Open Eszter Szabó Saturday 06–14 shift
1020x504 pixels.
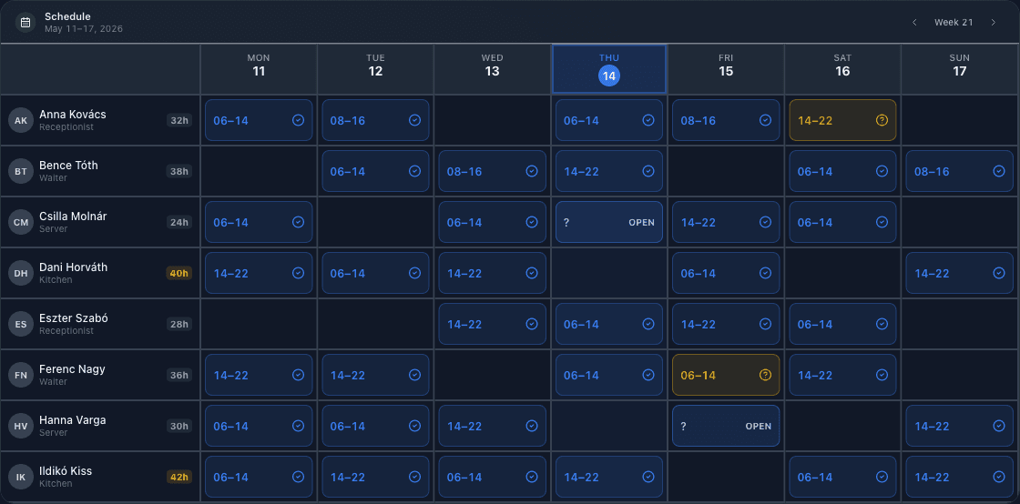pos(842,324)
